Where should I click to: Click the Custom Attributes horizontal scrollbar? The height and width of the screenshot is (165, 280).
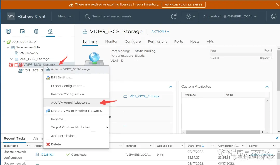coord(223,132)
